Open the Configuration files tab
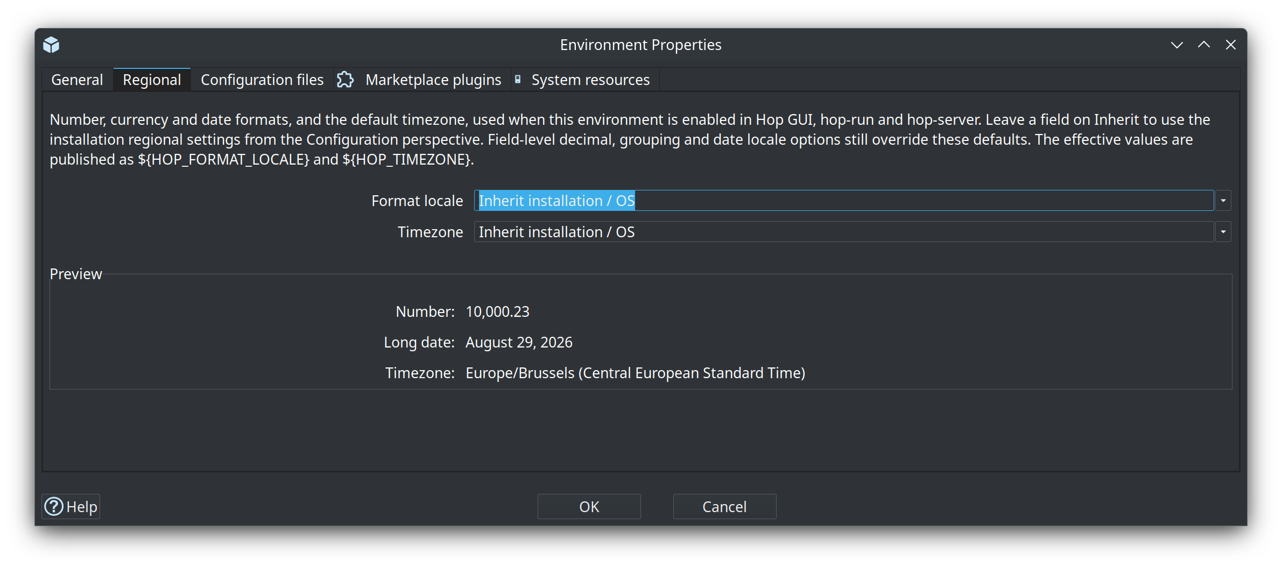 [x=262, y=80]
